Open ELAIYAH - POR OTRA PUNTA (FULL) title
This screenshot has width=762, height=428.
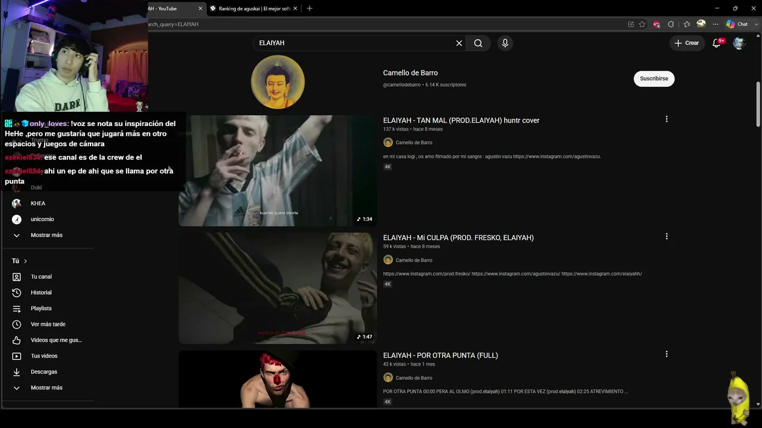[441, 355]
